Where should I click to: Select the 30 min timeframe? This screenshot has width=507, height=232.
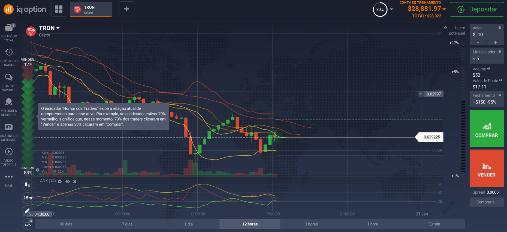click(x=434, y=224)
